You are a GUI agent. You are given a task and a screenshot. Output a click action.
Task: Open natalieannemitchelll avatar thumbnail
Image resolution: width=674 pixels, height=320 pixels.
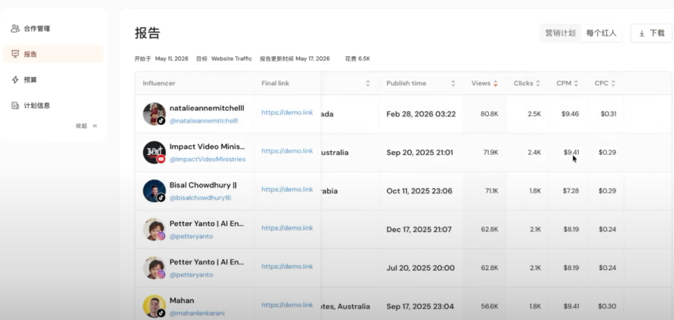[x=154, y=114]
